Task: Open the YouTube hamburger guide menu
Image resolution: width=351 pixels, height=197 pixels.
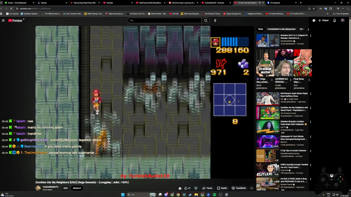Action: (x=3, y=21)
